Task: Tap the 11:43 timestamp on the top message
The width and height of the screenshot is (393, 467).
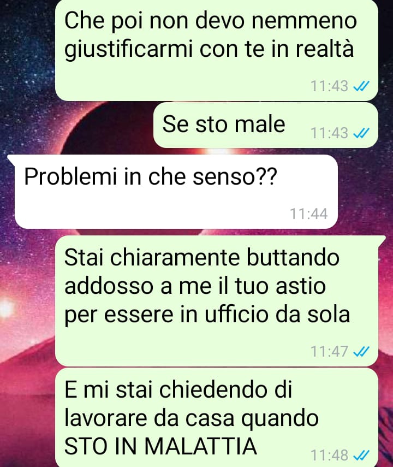Action: [329, 86]
